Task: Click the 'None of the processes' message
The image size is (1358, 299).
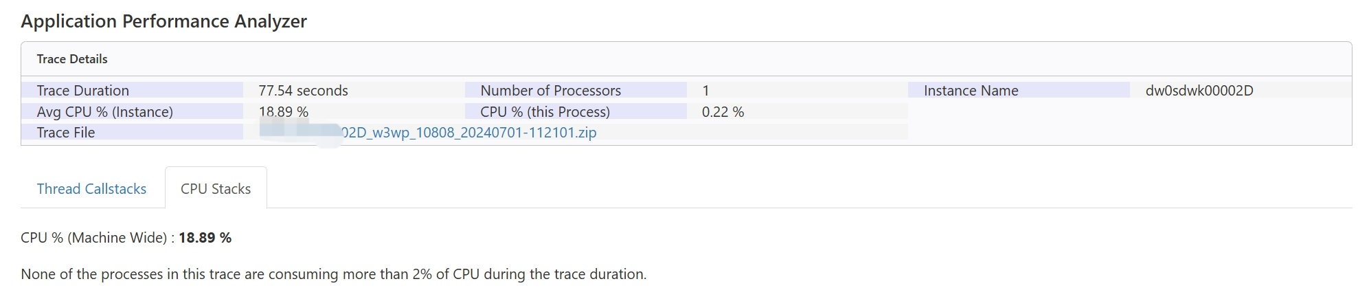Action: [333, 274]
